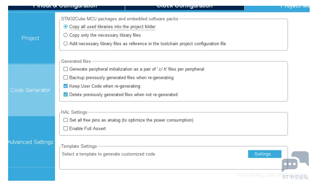This screenshot has width=312, height=183.
Task: Select Copy only the necessary library files
Action: pos(65,35)
